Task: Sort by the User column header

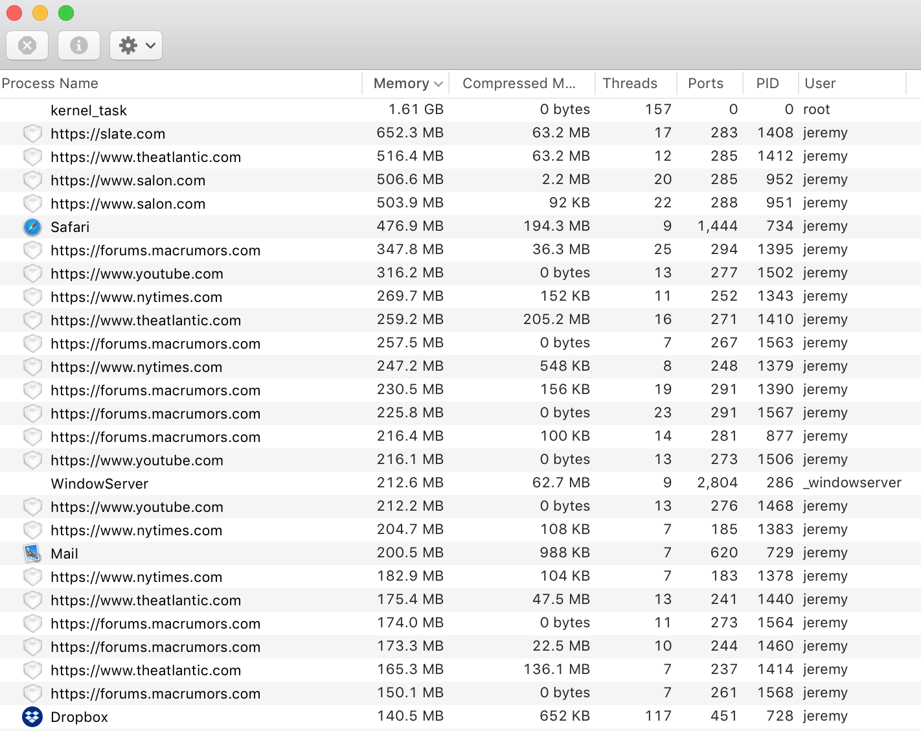Action: [x=852, y=84]
